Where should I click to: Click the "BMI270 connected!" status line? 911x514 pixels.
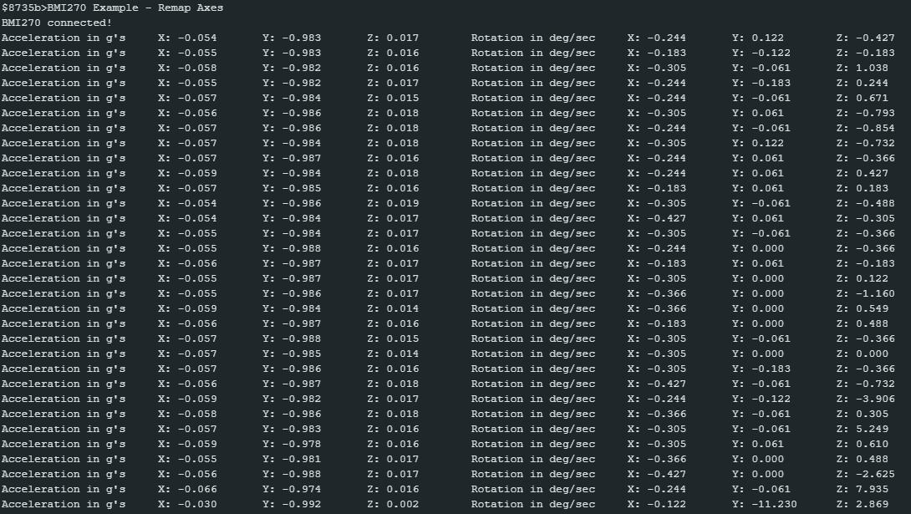tap(56, 23)
